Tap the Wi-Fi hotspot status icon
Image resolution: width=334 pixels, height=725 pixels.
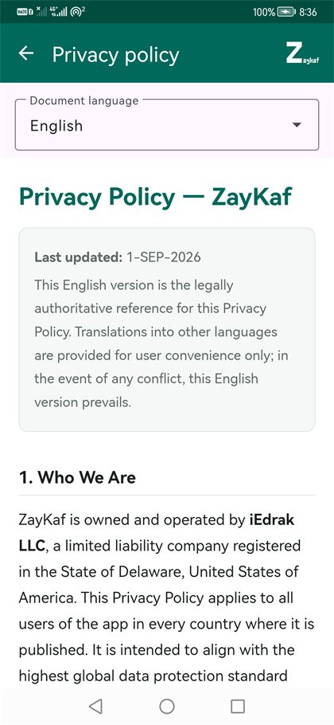pyautogui.click(x=78, y=12)
